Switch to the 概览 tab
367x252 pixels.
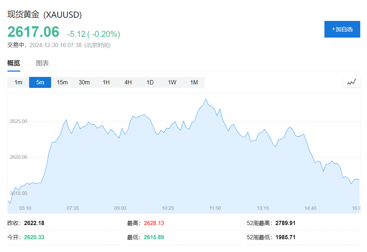coord(14,63)
